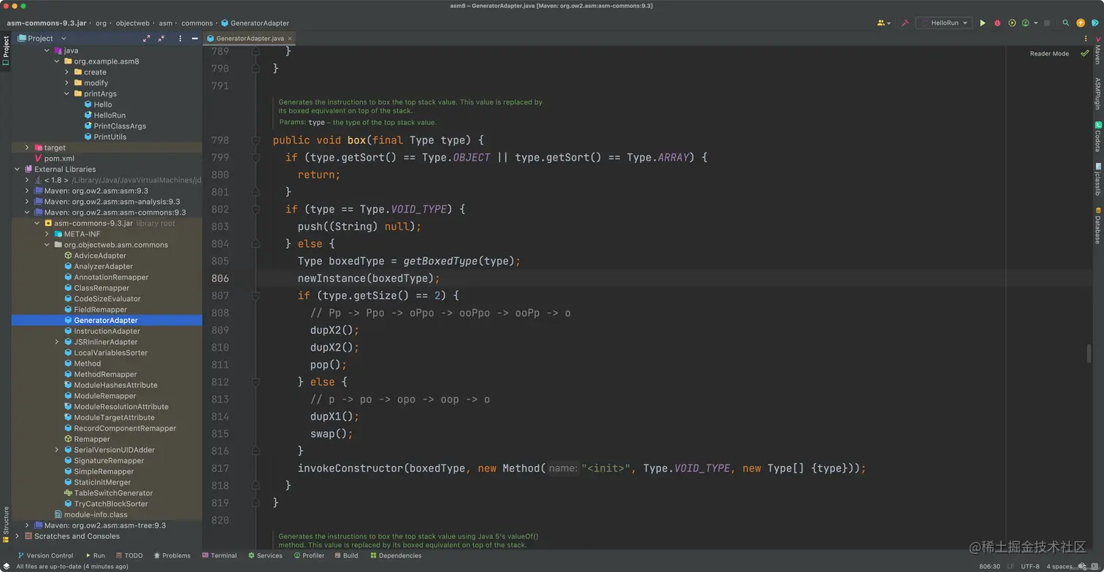
Task: Toggle Reader Mode in the editor
Action: [1049, 53]
